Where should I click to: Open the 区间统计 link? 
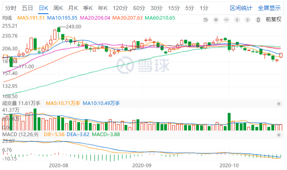tap(241, 8)
